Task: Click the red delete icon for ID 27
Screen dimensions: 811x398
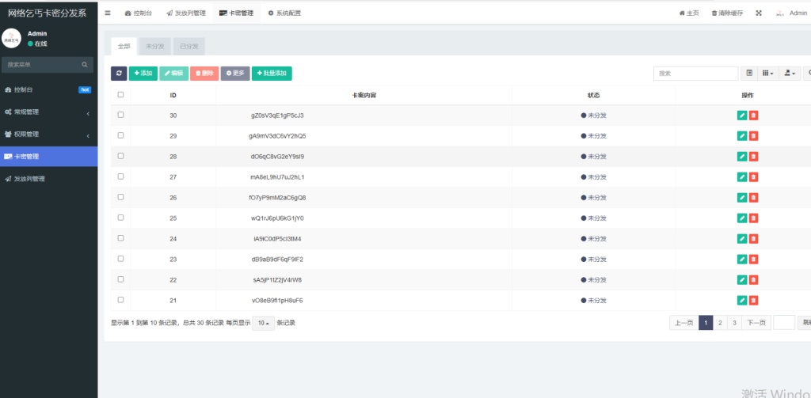Action: [753, 177]
